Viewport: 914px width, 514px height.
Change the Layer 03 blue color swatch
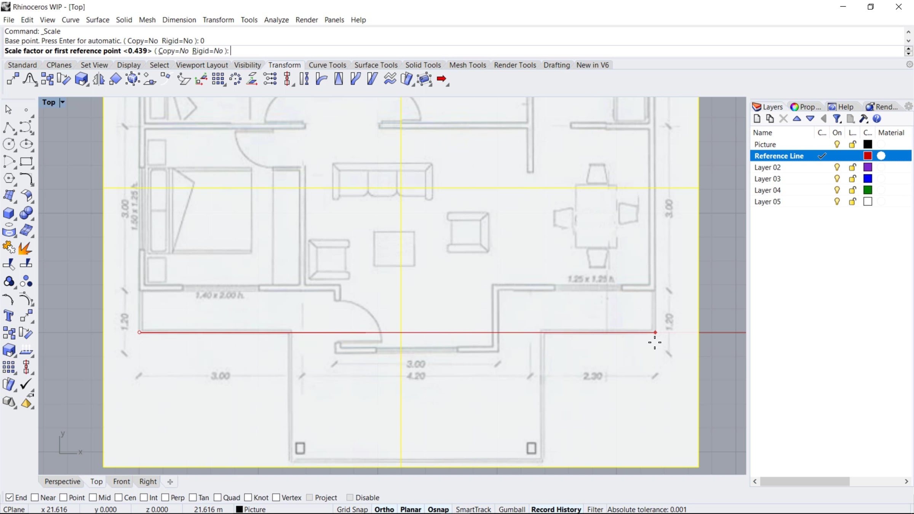tap(868, 179)
